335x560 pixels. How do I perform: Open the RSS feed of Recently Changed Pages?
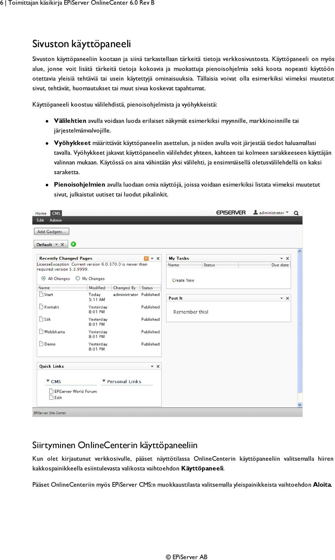(146, 259)
